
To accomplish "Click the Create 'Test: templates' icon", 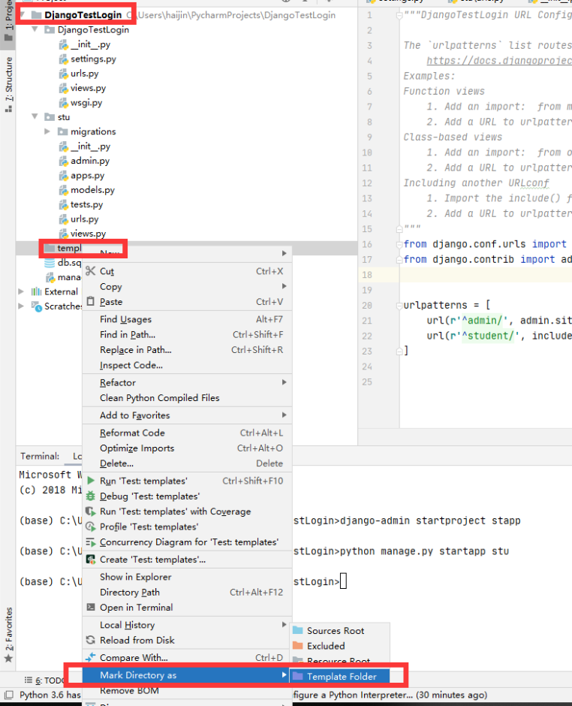I will point(91,560).
